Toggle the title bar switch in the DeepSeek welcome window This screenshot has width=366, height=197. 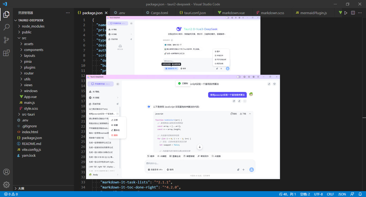227,18
